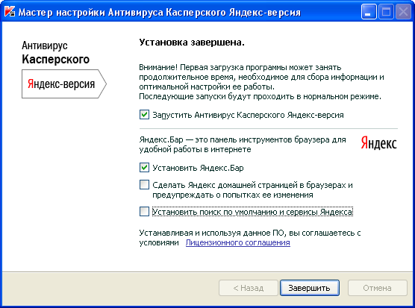Viewport: 415px width, 308px height.
Task: Enable Сделать Яндекс домашней страницей checkbox
Action: tap(144, 184)
